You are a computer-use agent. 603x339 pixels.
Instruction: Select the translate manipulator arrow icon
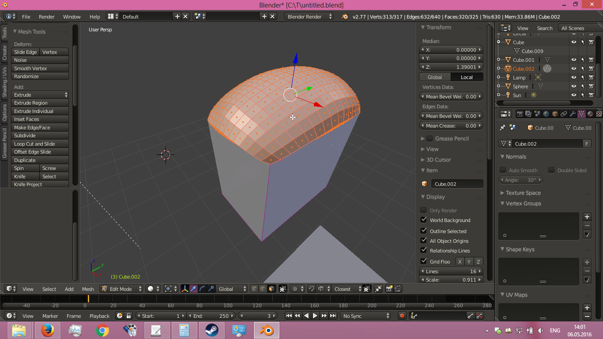(x=194, y=289)
